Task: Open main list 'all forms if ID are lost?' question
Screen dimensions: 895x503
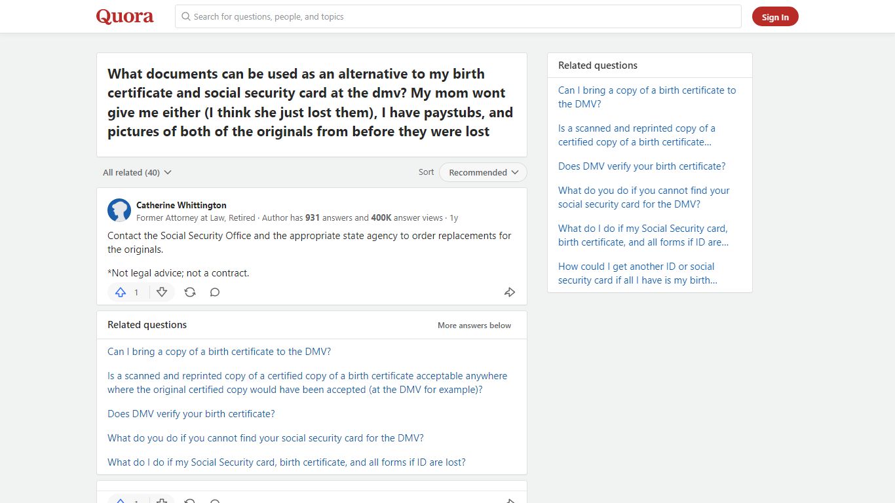Action: tap(286, 462)
